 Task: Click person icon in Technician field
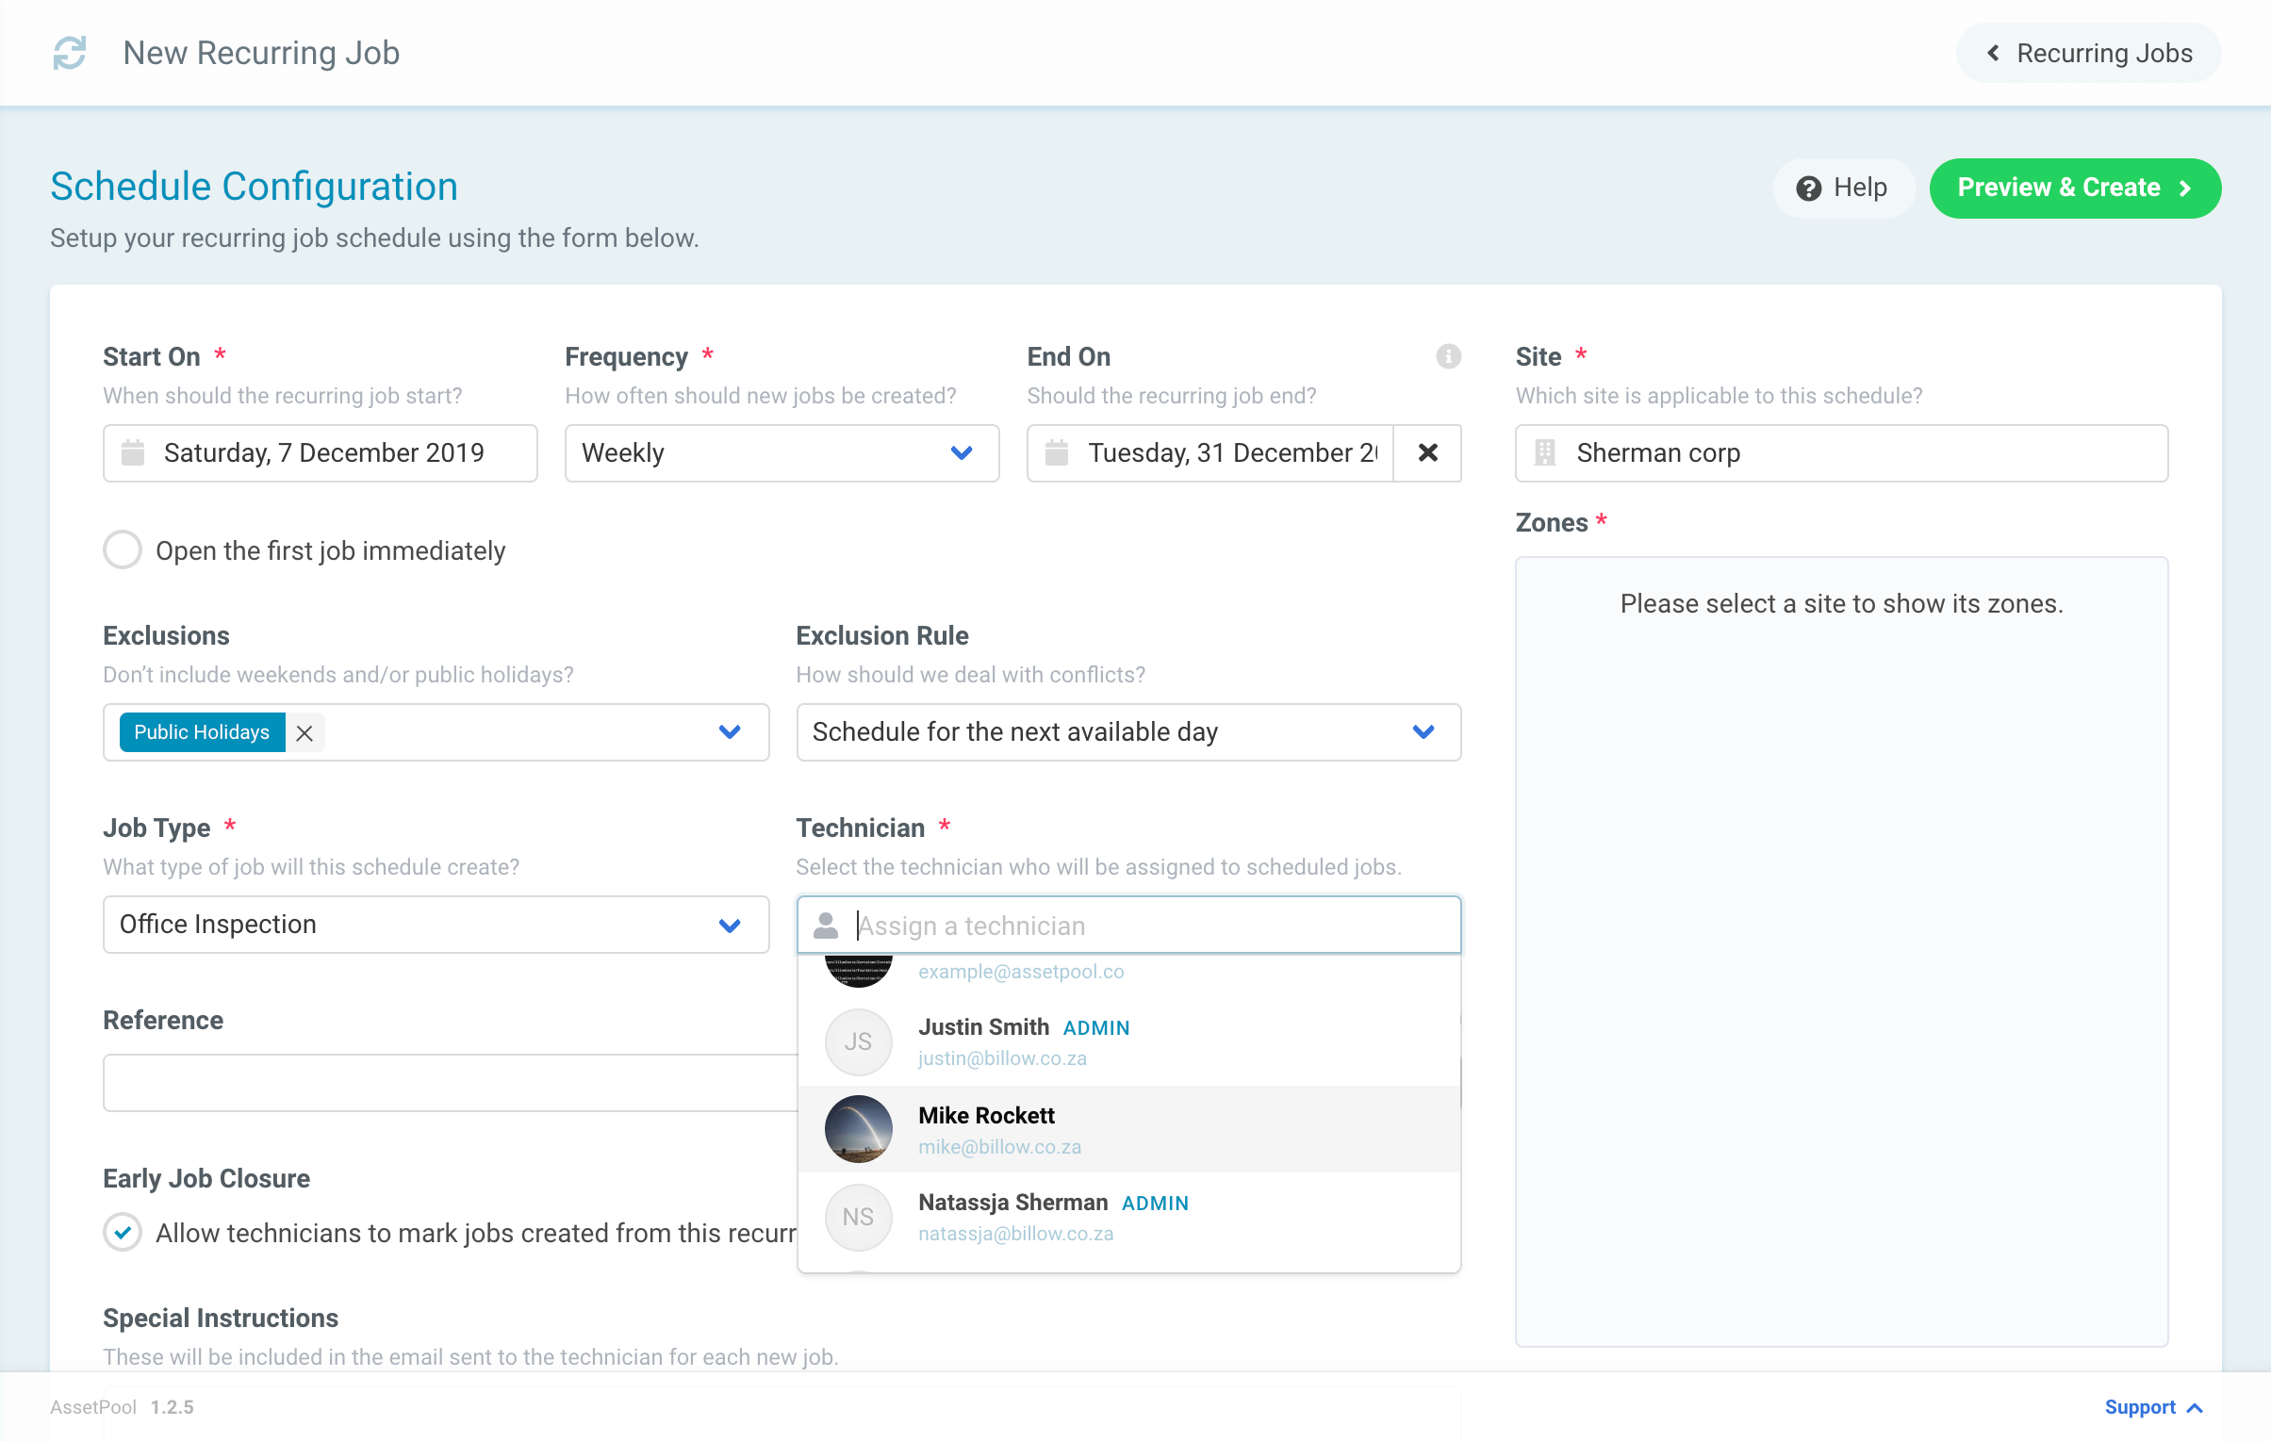[825, 926]
